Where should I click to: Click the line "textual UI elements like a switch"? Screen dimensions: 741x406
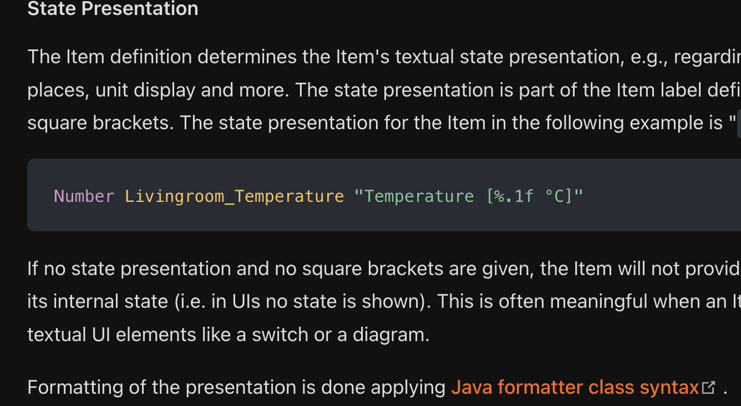(x=229, y=334)
